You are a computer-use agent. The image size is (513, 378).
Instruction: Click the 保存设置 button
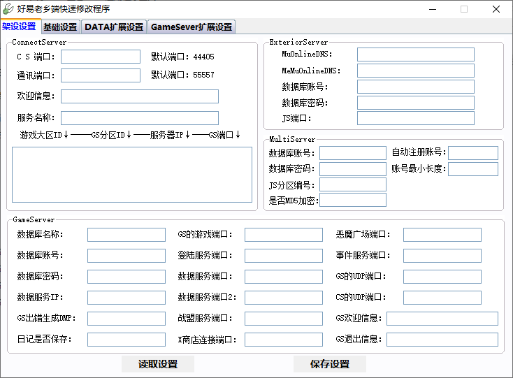click(x=329, y=364)
